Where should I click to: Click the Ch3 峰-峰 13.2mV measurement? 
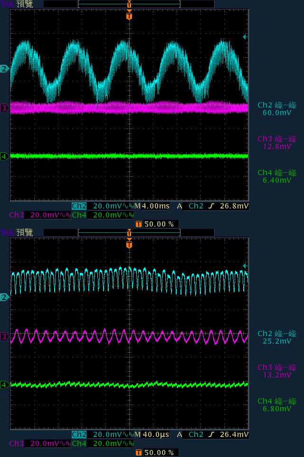277,371
